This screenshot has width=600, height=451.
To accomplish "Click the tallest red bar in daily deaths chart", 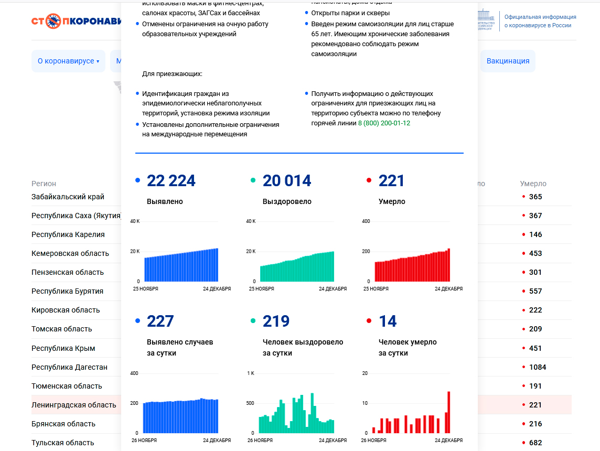I will [449, 412].
